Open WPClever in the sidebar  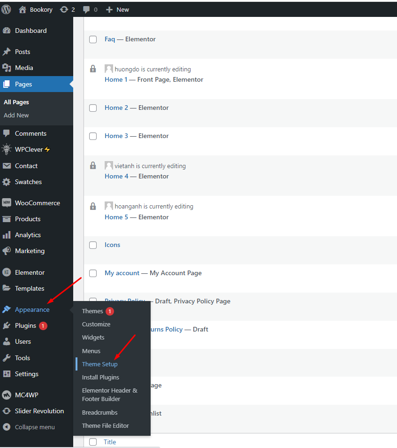32,149
